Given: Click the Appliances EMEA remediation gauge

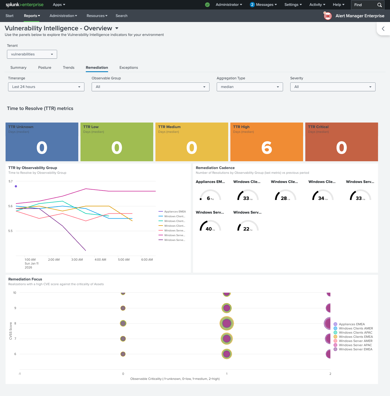Looking at the screenshot, I should [x=210, y=195].
